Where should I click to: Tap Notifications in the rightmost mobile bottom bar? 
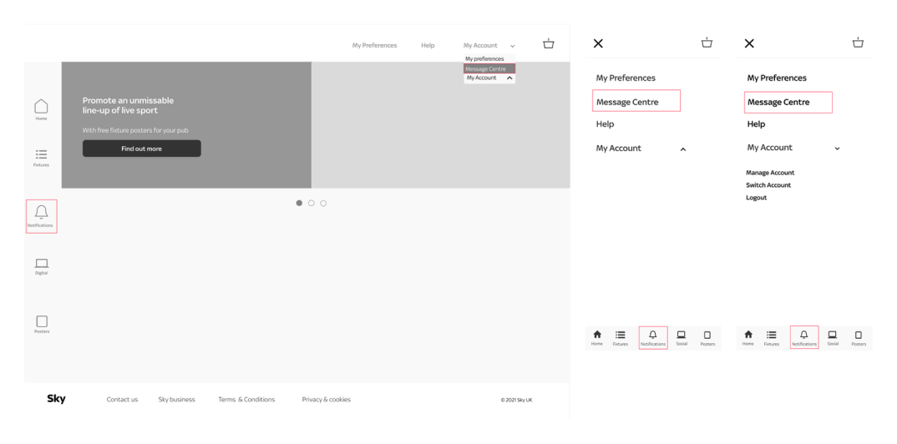click(803, 338)
